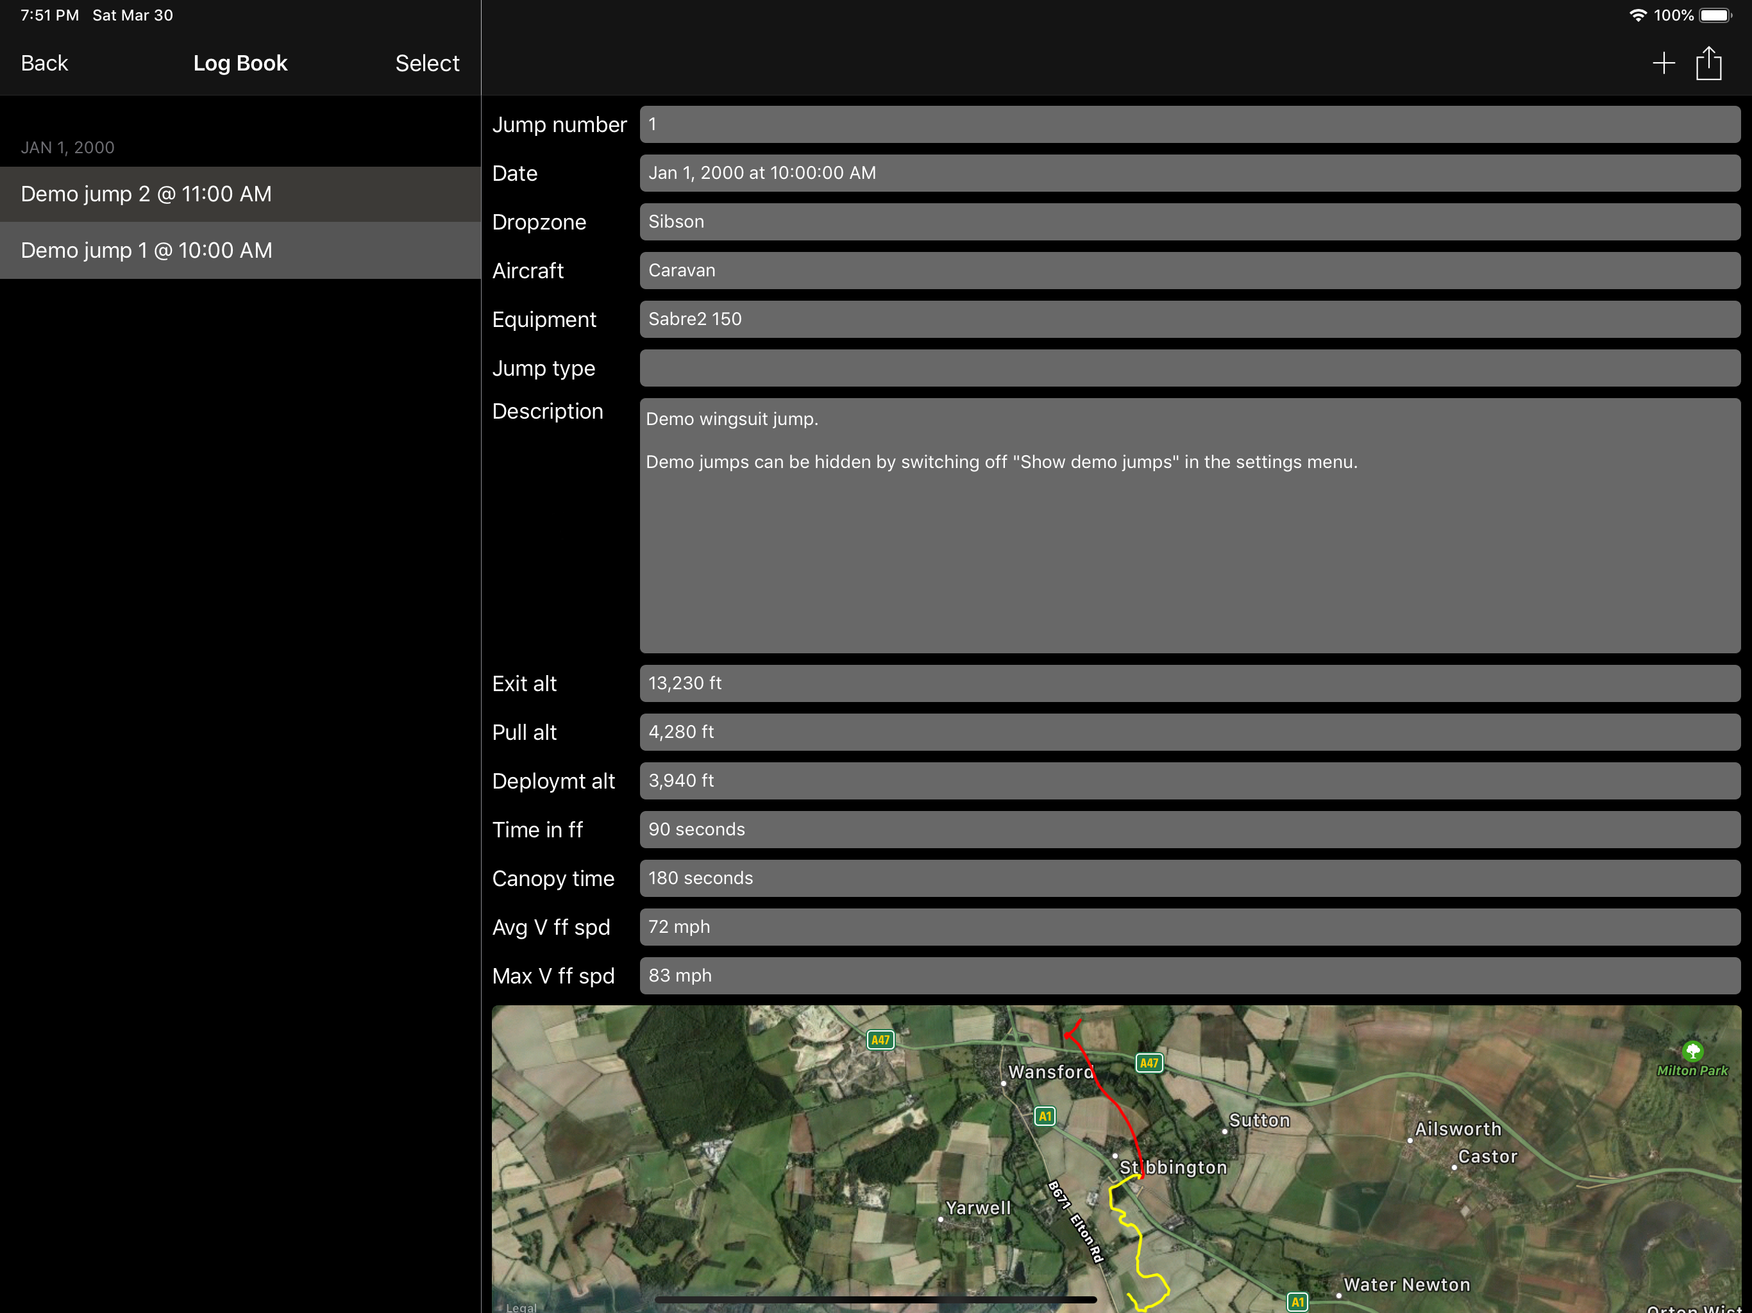Tap the Yarwell label on the map
The image size is (1752, 1313).
click(978, 1208)
